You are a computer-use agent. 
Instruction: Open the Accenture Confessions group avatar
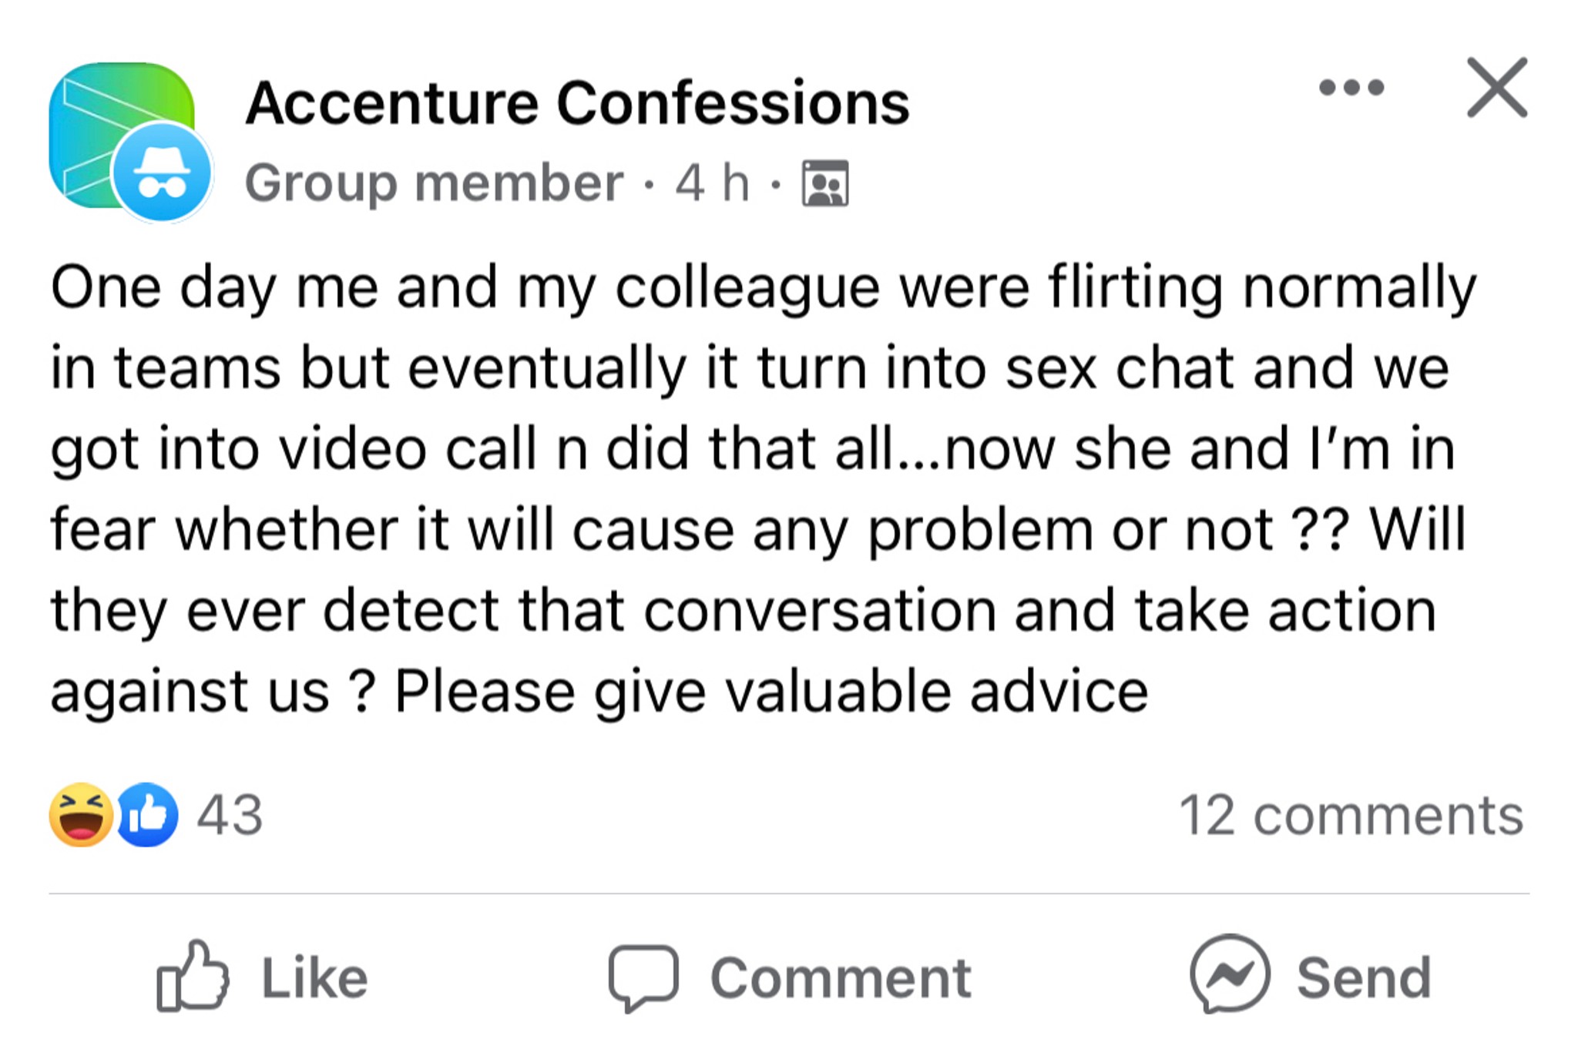(121, 135)
